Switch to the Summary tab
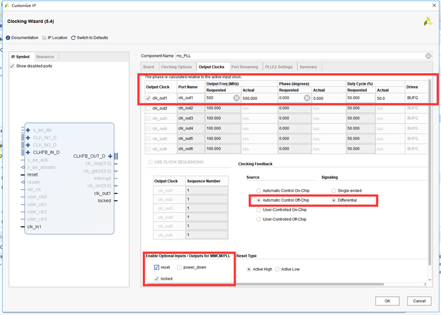This screenshot has height=315, width=441. (308, 67)
